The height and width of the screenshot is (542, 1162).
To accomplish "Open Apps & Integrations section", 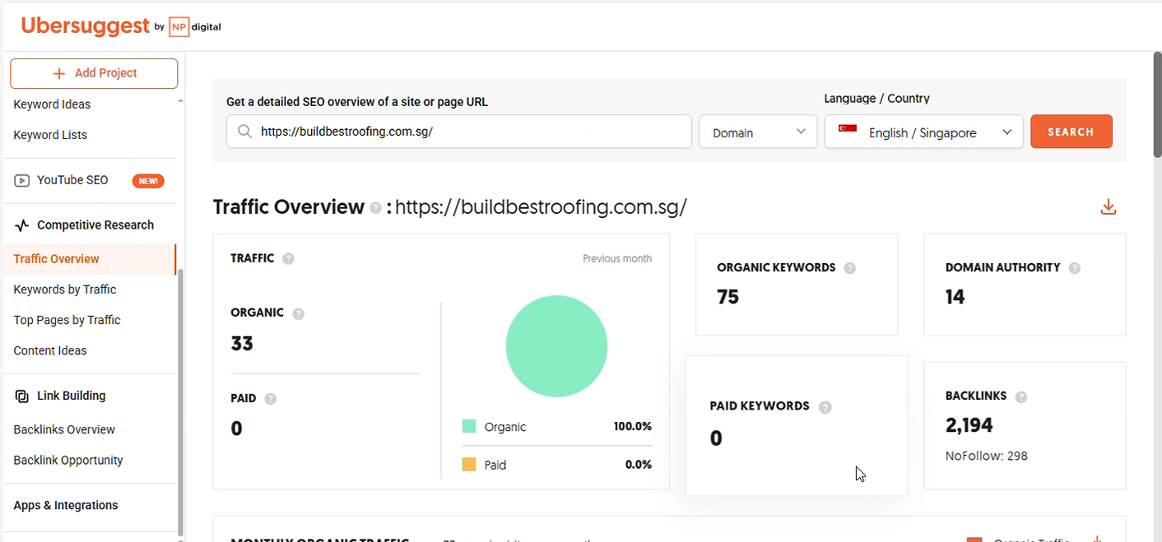I will (66, 506).
